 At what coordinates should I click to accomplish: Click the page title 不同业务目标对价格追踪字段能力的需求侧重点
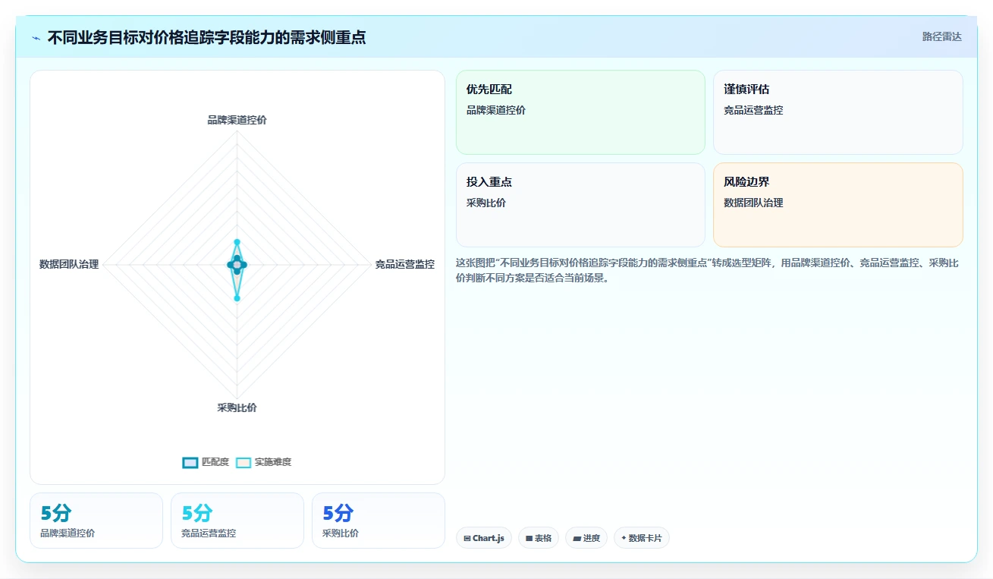tap(206, 37)
